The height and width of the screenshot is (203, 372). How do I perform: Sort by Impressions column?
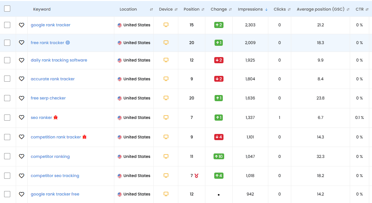tap(253, 9)
